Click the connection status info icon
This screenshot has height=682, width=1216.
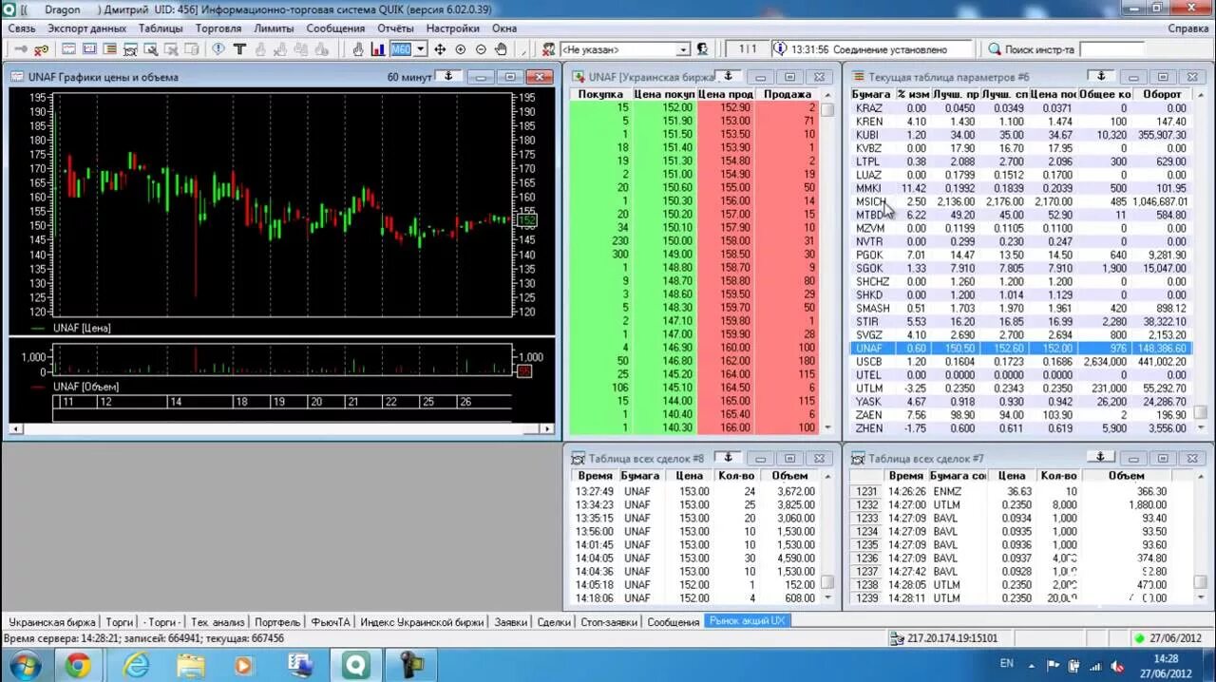(780, 49)
